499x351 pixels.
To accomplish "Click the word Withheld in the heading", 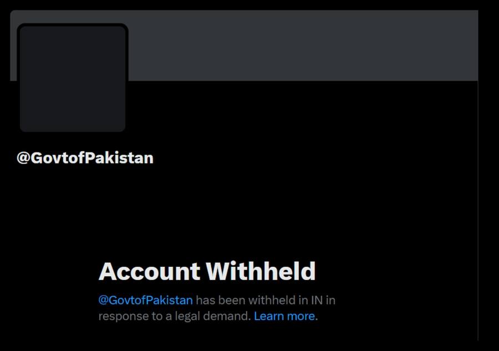I will coord(261,271).
